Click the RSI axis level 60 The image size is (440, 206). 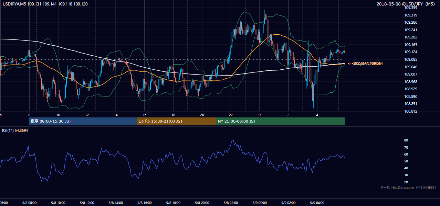click(406, 154)
